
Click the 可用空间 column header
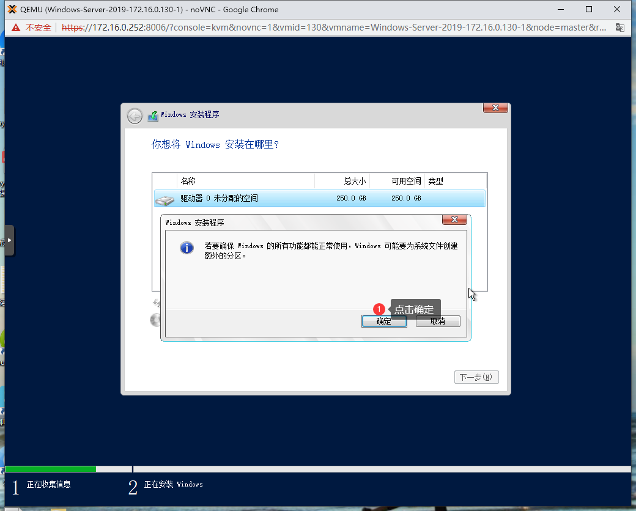pos(398,181)
